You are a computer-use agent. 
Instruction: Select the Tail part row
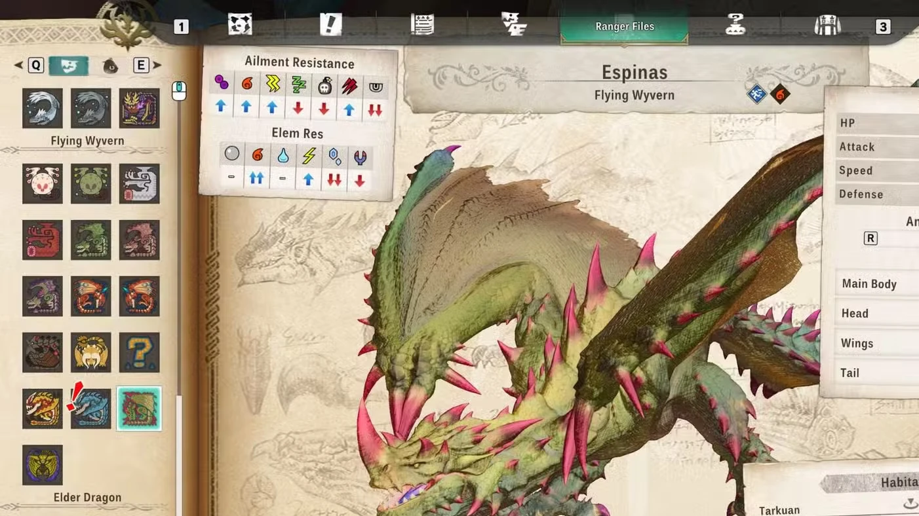(878, 373)
